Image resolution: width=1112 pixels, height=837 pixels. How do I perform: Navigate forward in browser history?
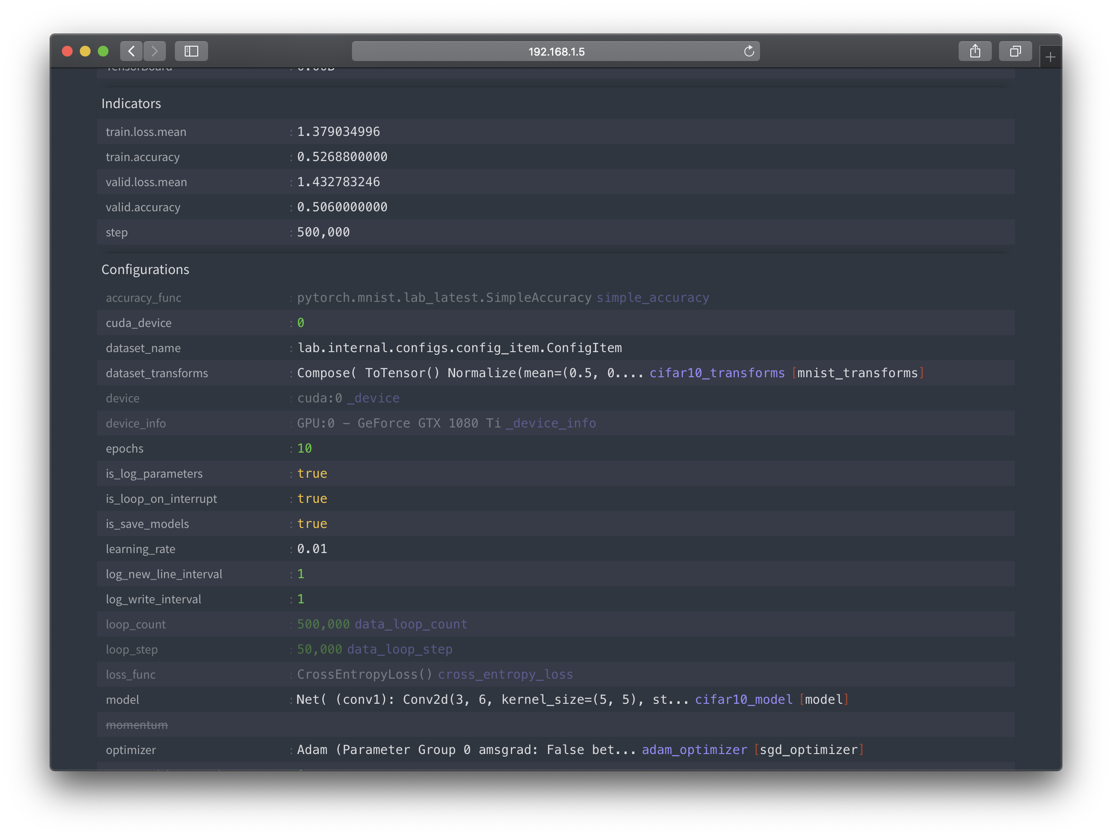click(x=154, y=51)
